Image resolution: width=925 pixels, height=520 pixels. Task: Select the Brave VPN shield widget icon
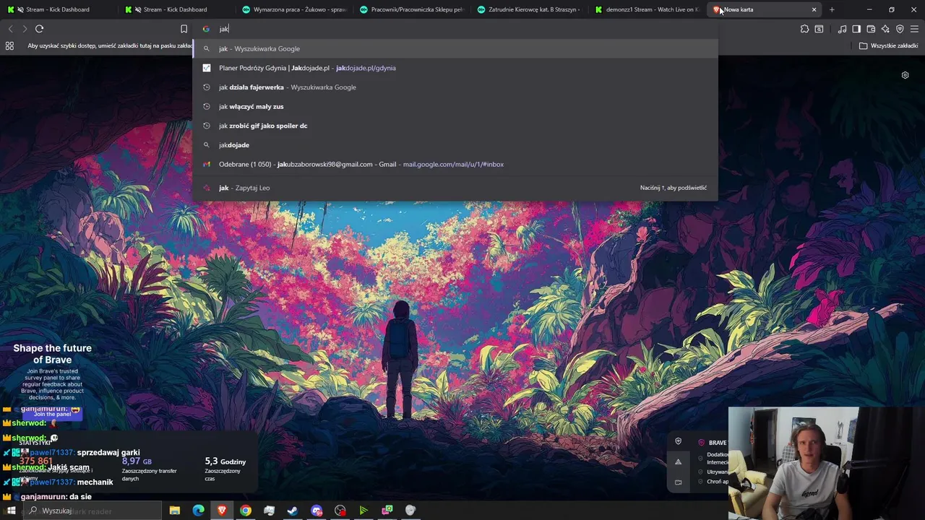[x=678, y=441]
